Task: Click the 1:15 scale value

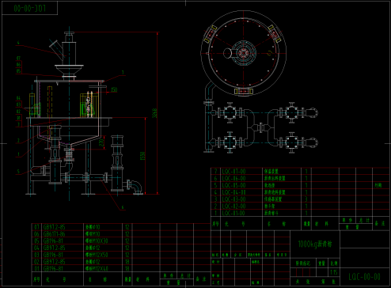Action: tap(334, 272)
